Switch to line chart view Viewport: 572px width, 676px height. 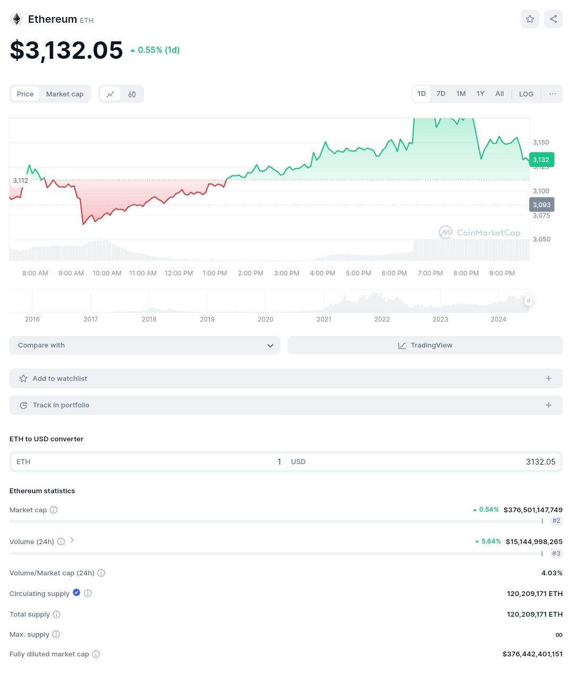pyautogui.click(x=110, y=94)
